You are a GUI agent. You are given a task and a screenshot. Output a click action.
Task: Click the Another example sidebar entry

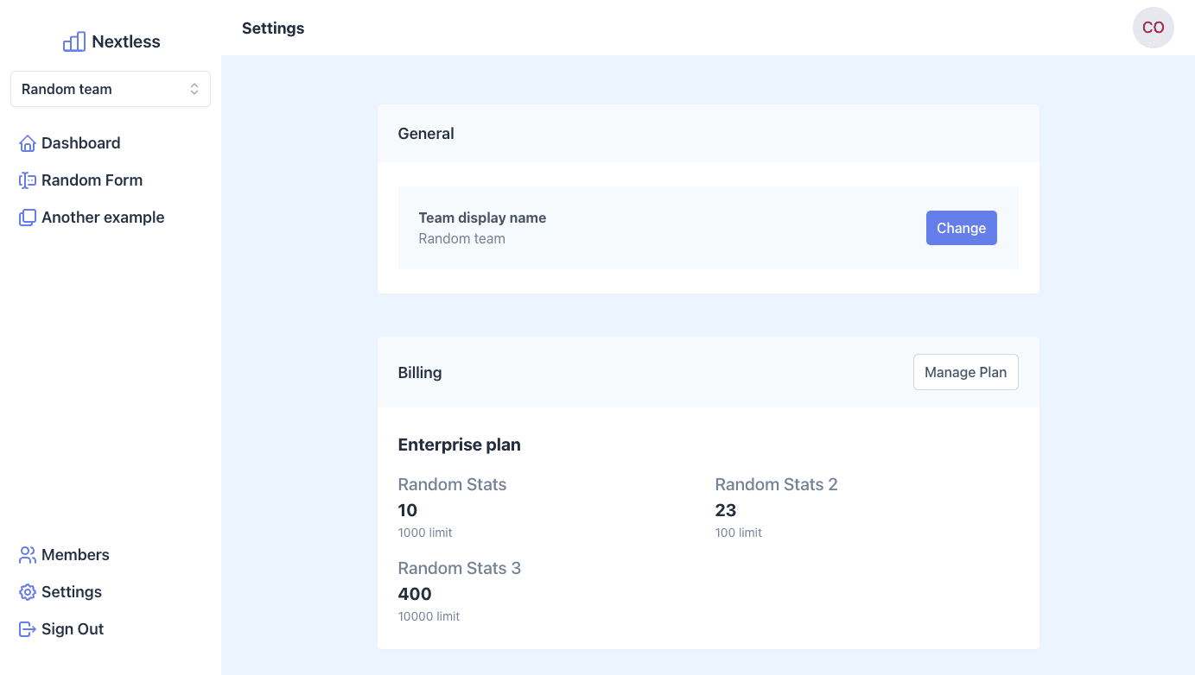(103, 217)
